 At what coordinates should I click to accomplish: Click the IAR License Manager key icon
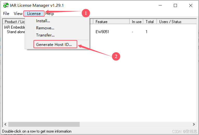coord(6,5)
